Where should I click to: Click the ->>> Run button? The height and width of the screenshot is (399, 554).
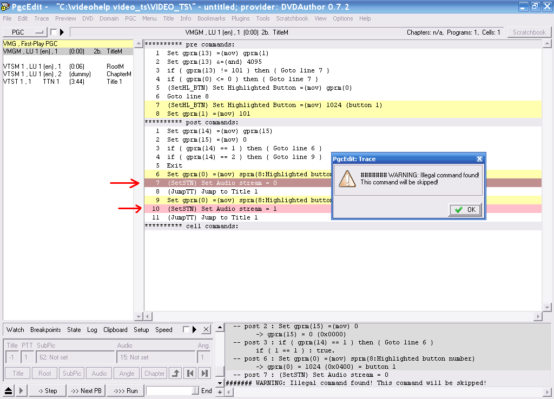pos(126,390)
